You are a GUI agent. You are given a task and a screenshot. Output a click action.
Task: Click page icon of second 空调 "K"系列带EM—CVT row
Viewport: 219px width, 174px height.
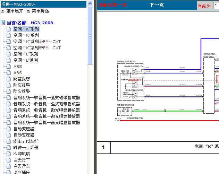click(9, 48)
